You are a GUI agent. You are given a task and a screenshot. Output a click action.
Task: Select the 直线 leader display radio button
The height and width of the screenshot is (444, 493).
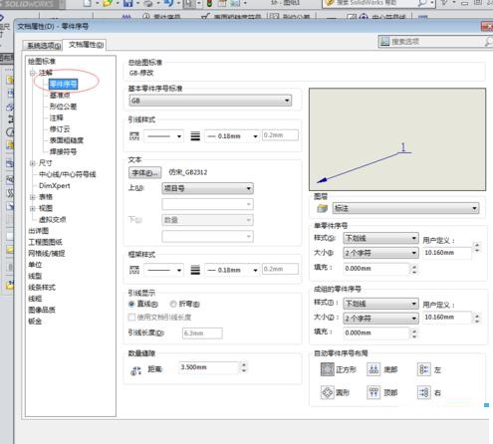[x=131, y=304]
